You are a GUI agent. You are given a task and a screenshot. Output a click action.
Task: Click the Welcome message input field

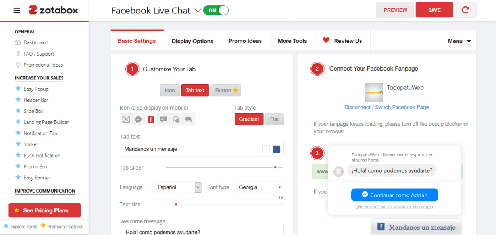[x=202, y=230]
